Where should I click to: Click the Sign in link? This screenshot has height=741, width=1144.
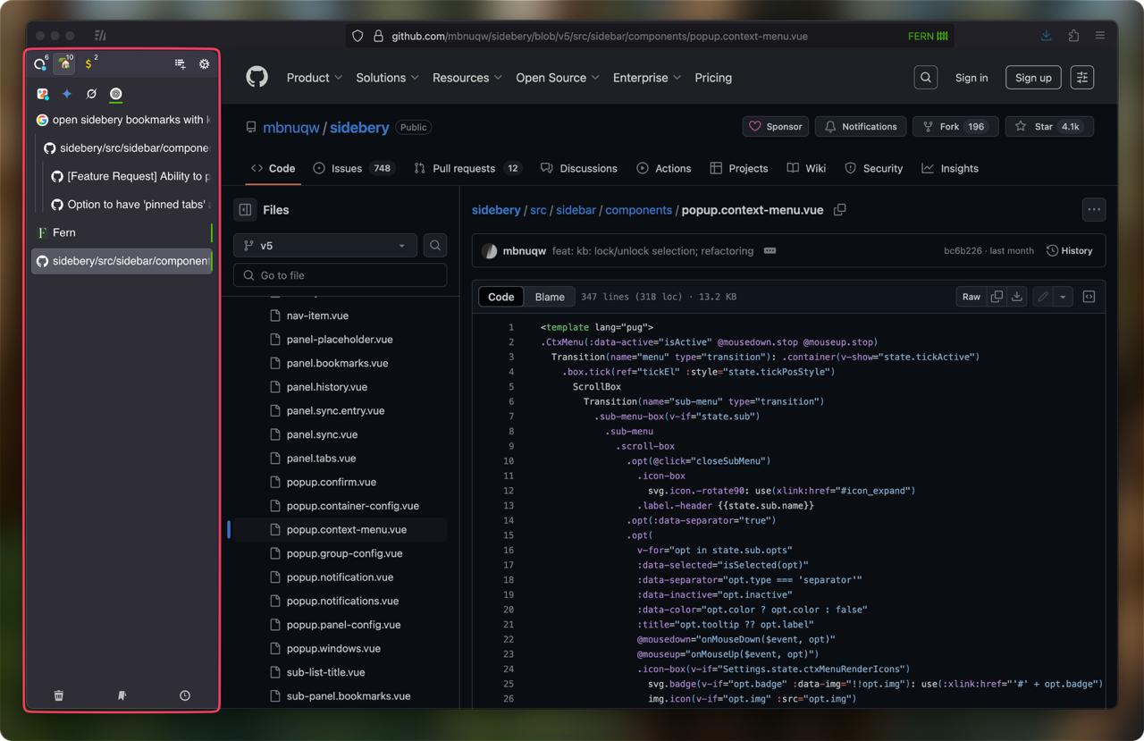(972, 78)
